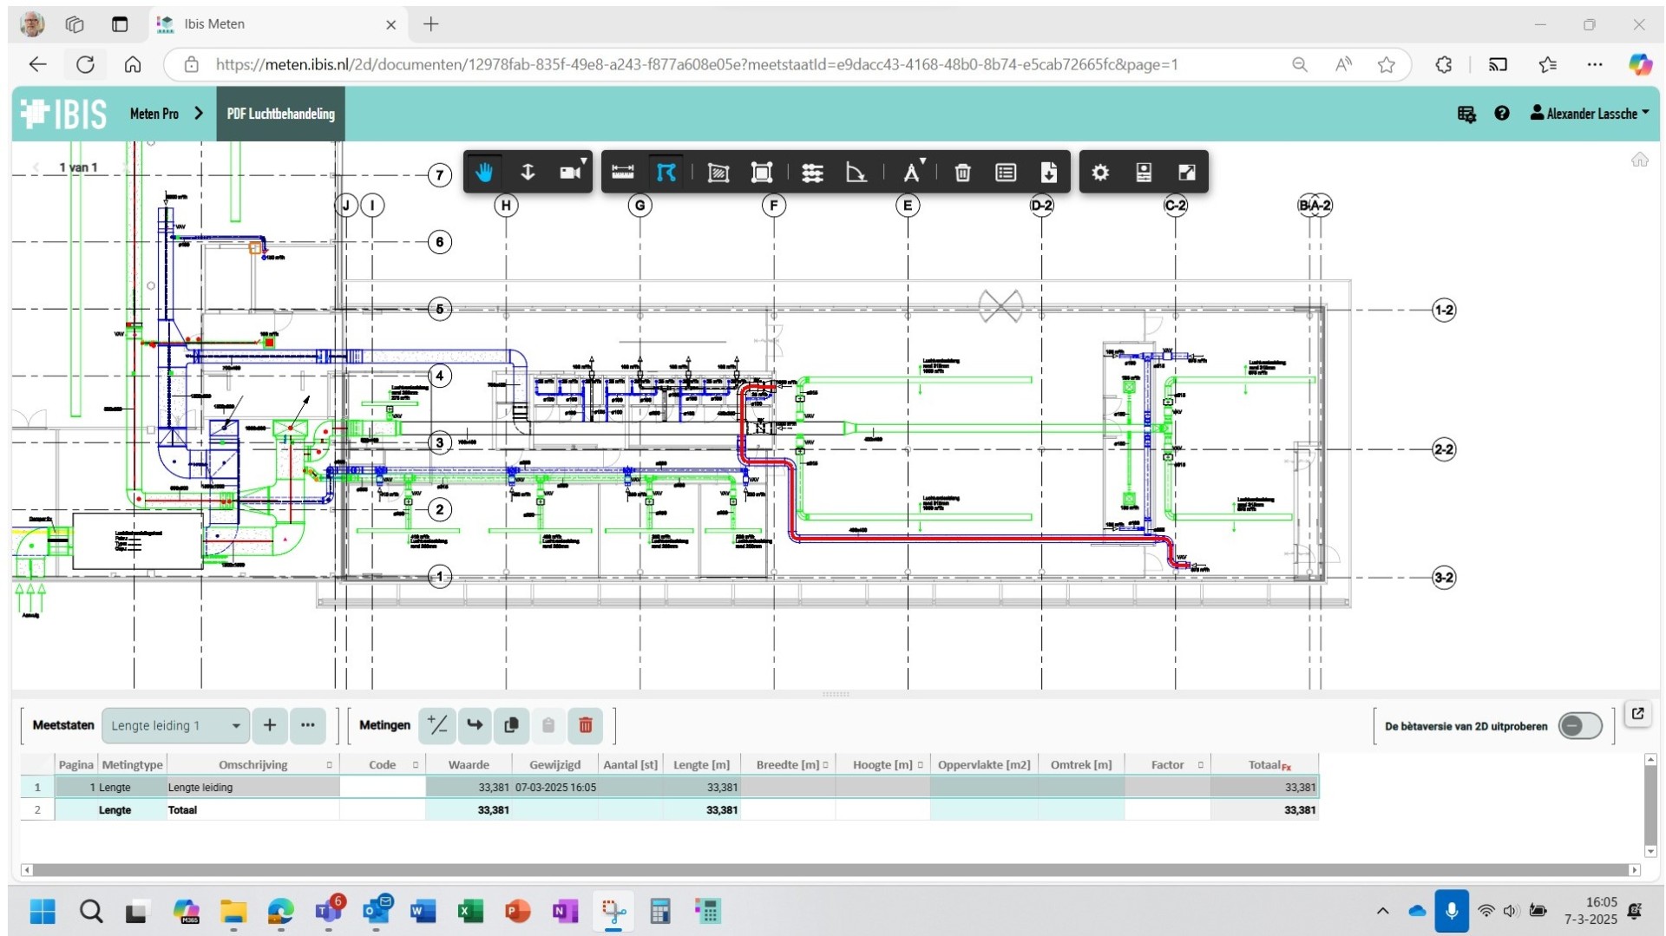The height and width of the screenshot is (936, 1666).
Task: Open Excel from the taskbar
Action: (x=469, y=912)
